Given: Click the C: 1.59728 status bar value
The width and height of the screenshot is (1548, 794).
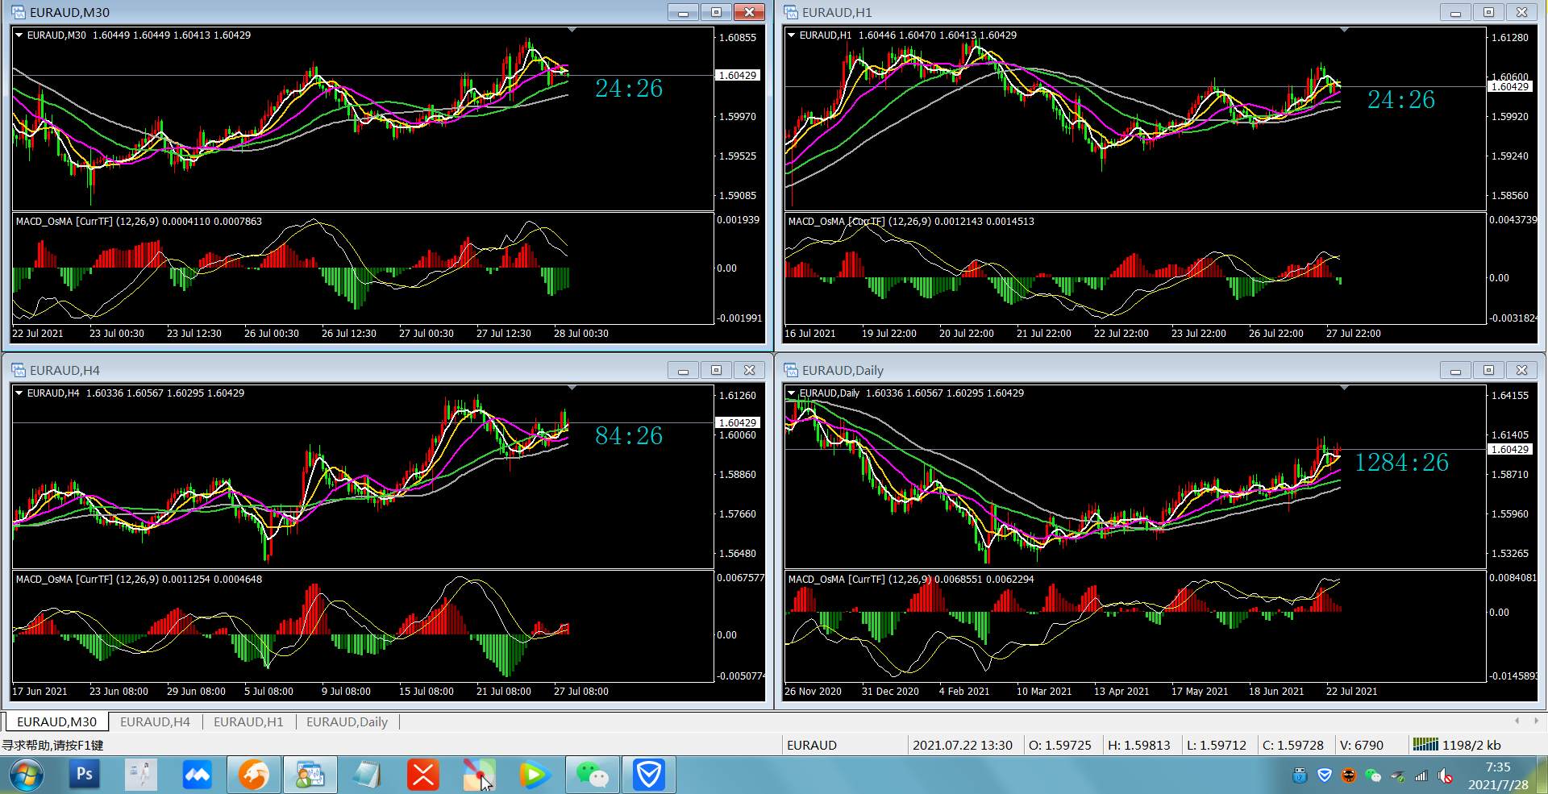Looking at the screenshot, I should [x=1293, y=745].
